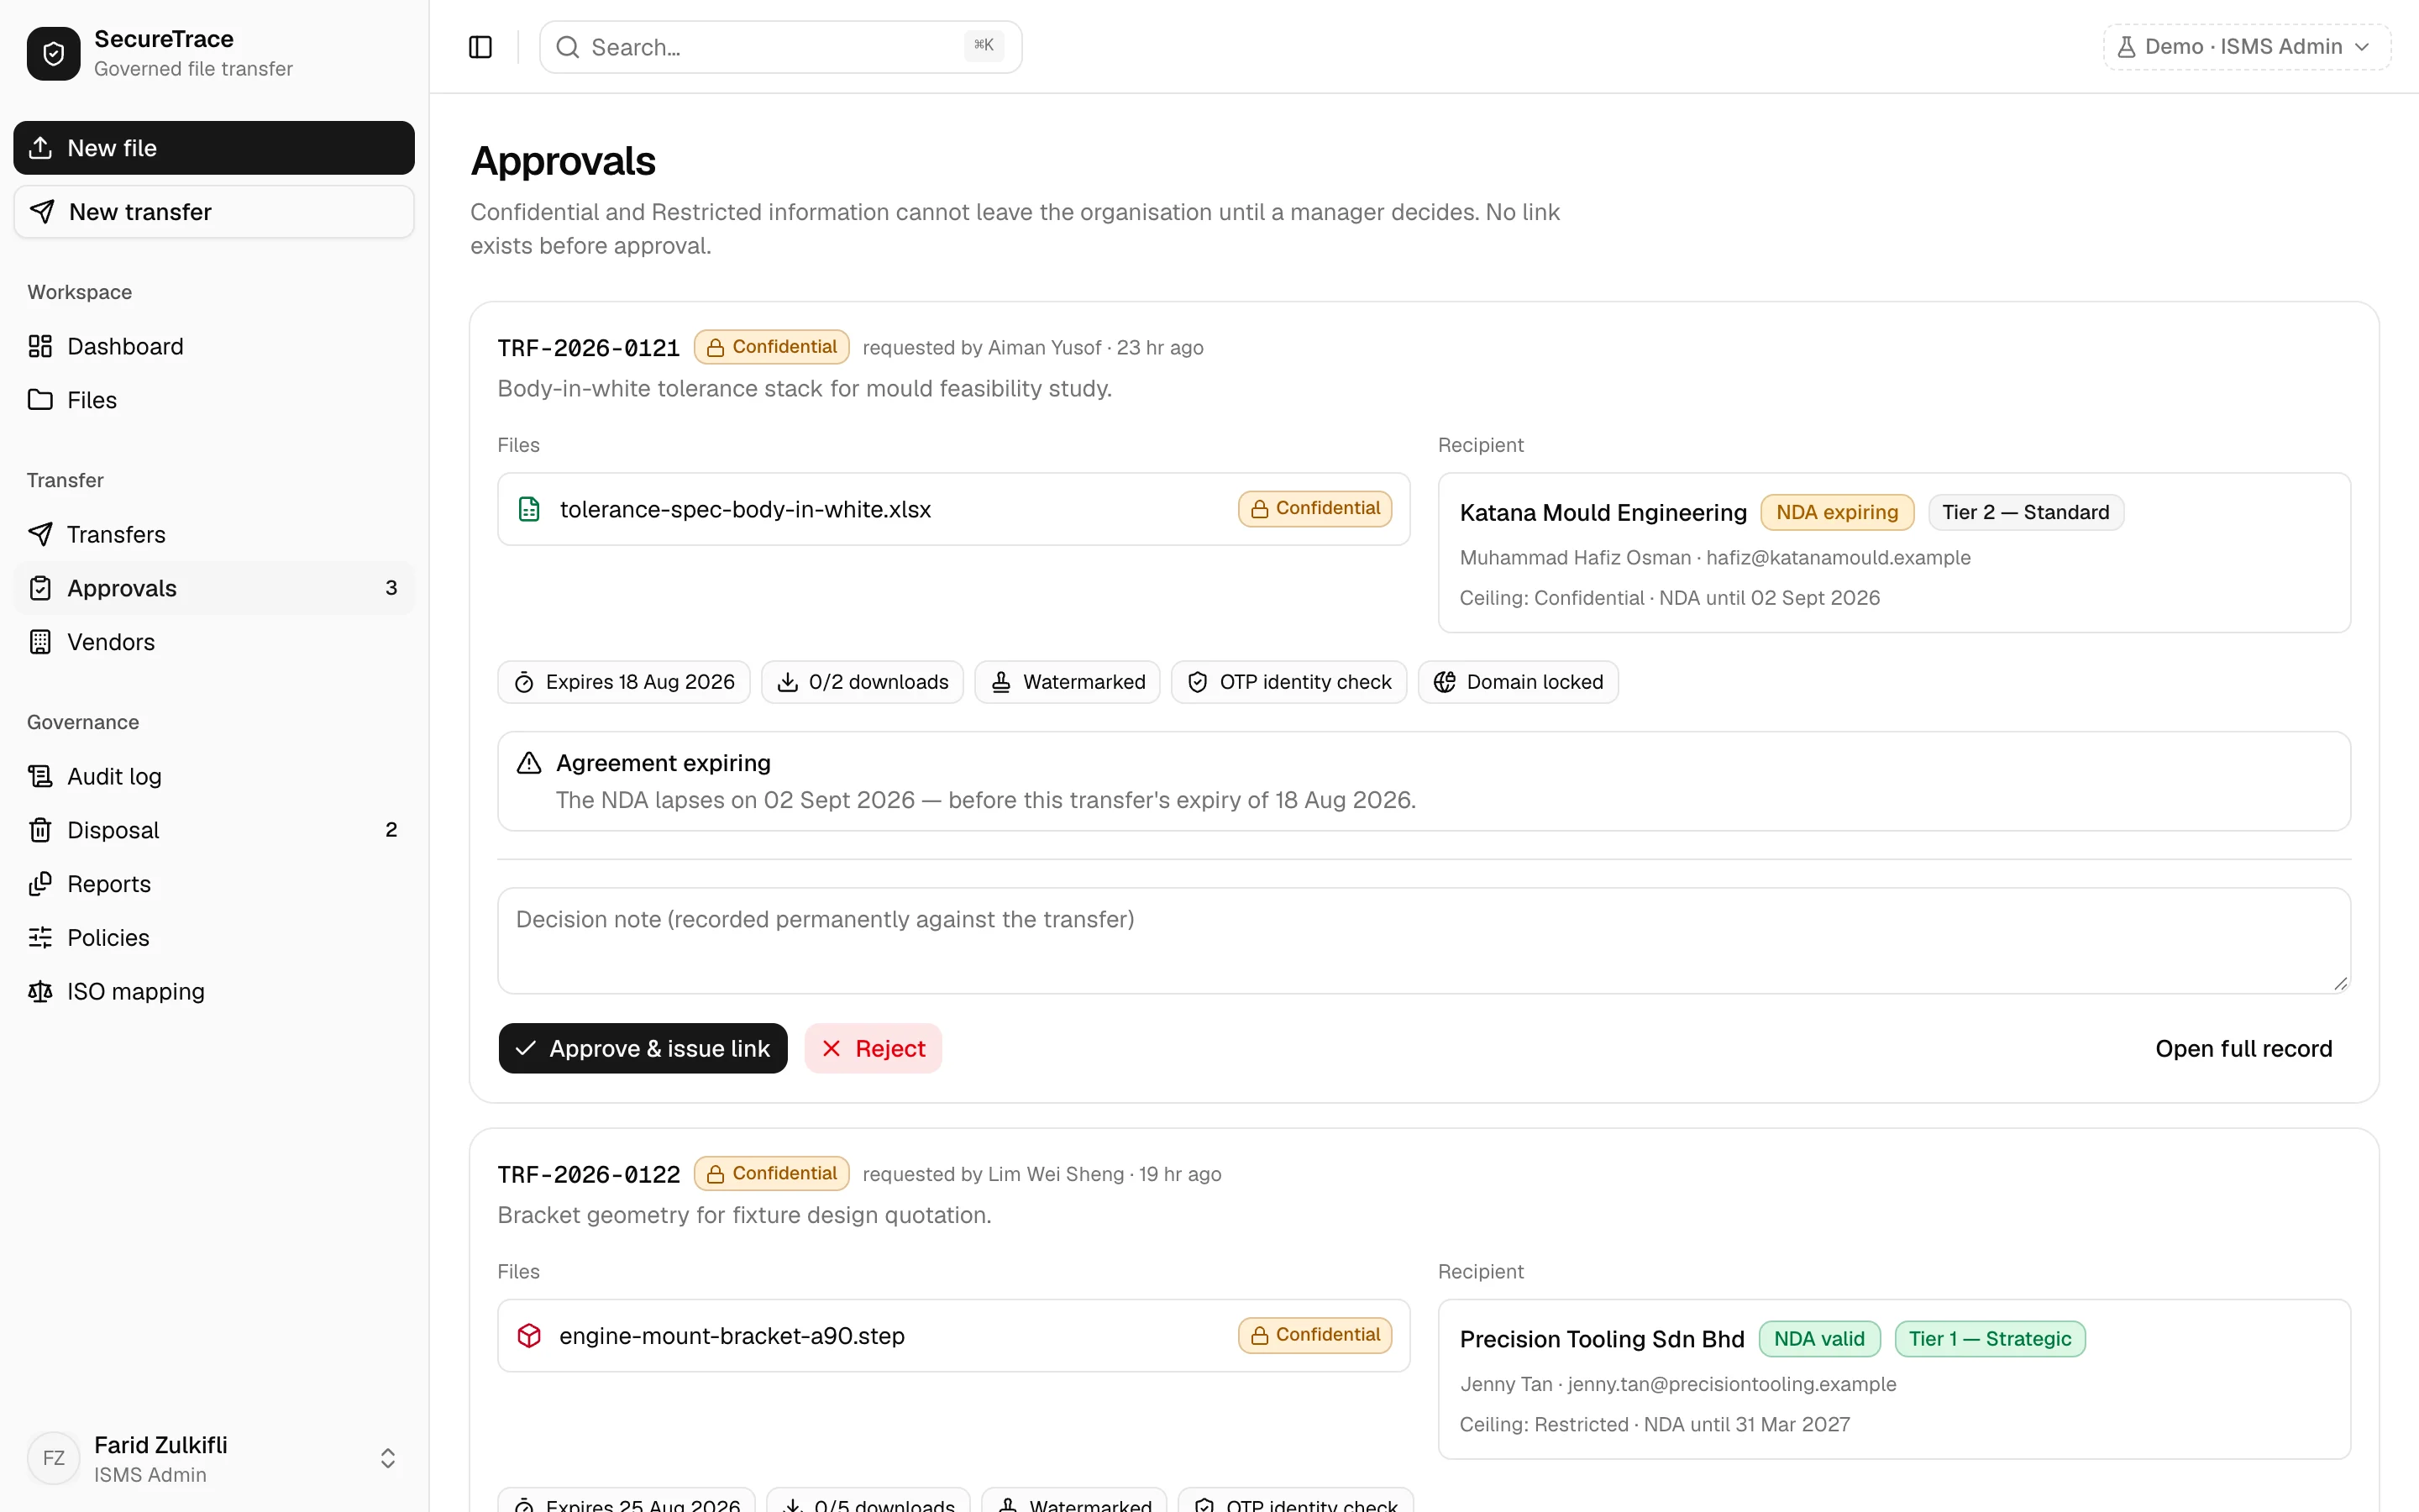Screen dimensions: 2419x1512
Task: Focus the Search input field
Action: click(x=780, y=47)
